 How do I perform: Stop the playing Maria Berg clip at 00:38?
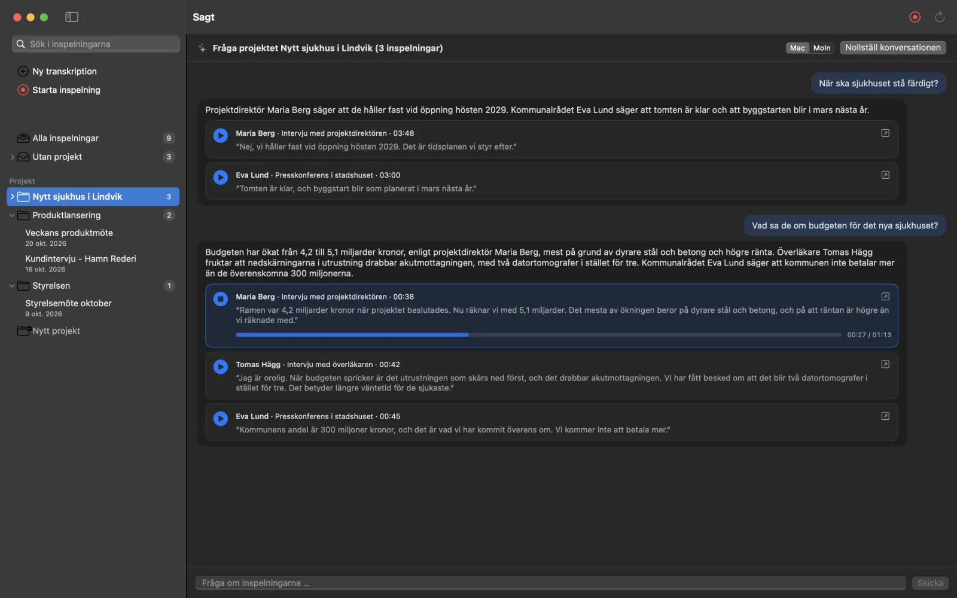pyautogui.click(x=221, y=298)
